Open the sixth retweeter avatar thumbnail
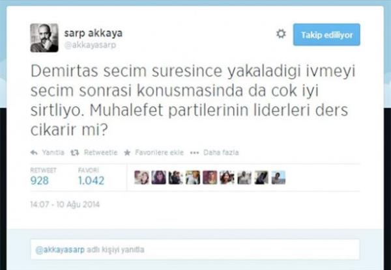The image size is (391, 270). pyautogui.click(x=227, y=178)
